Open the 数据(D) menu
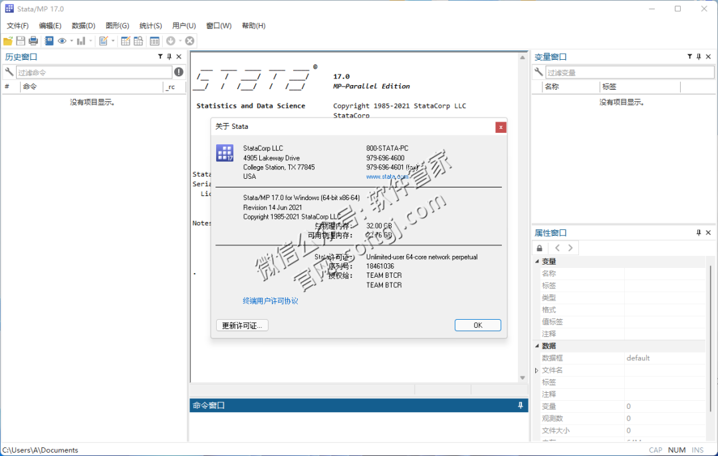Screen dimensions: 718x456 point(83,25)
